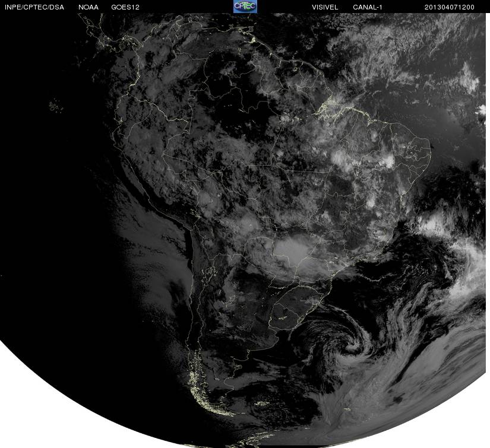
Task: Click the CPTEC logo in the header
Action: [245, 7]
